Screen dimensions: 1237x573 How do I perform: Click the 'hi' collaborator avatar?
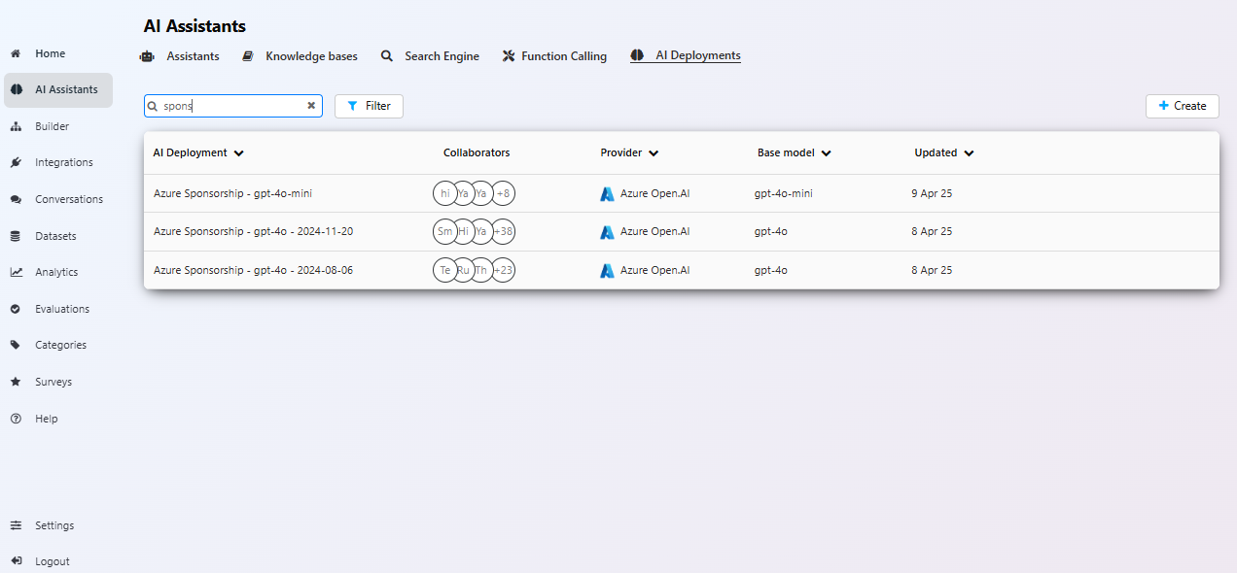[x=445, y=193]
